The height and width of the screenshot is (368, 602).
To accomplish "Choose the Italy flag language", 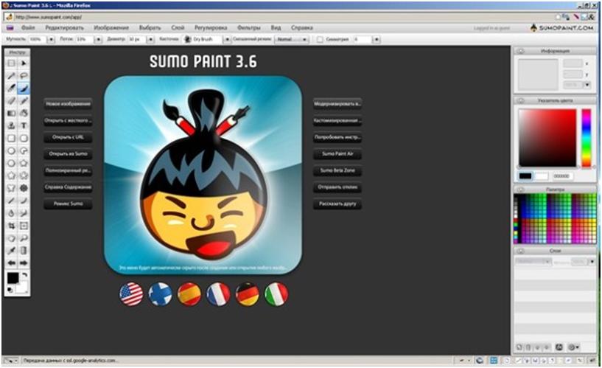I will pos(276,294).
